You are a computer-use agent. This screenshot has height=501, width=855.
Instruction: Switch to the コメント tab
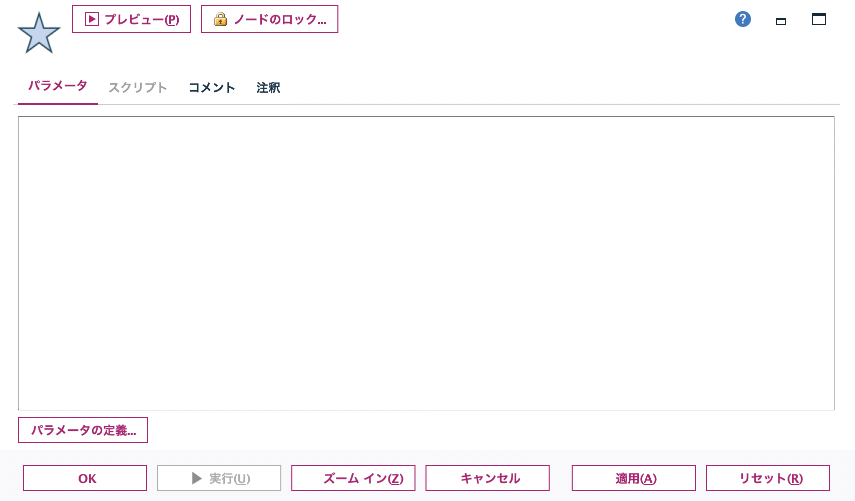click(x=211, y=87)
